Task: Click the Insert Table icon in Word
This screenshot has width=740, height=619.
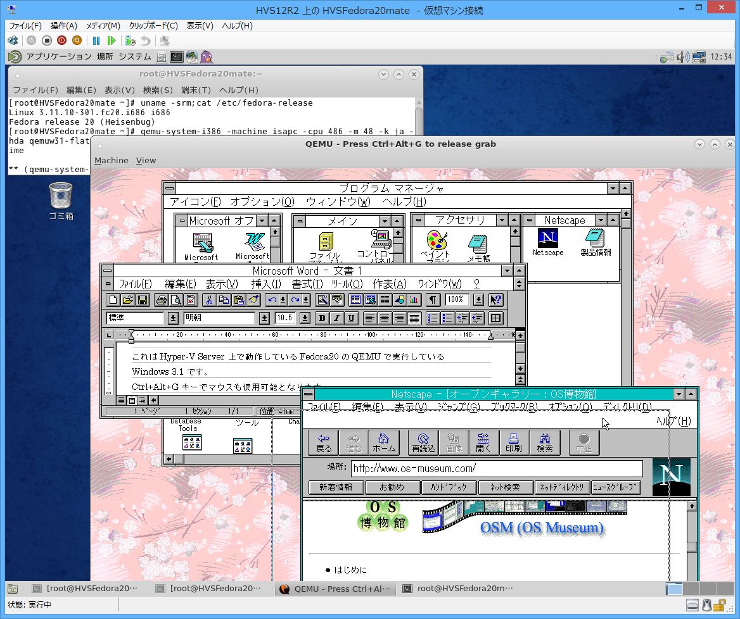Action: click(x=356, y=300)
